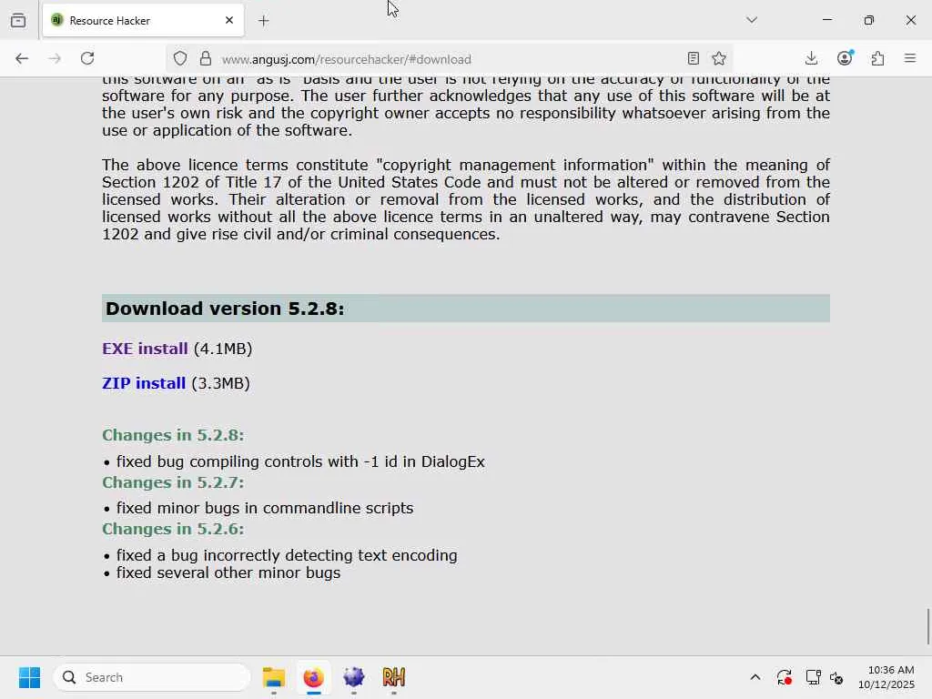Open a new tab with the plus button
The width and height of the screenshot is (932, 699).
coord(264,21)
